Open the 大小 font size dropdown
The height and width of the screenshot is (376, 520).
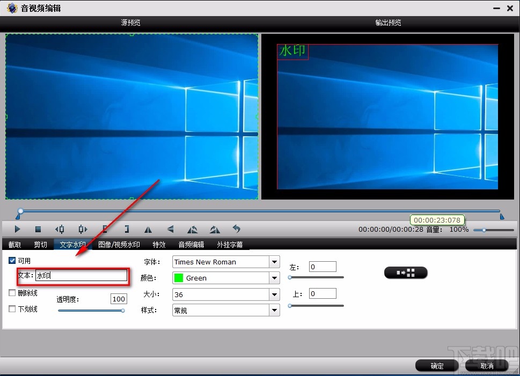coord(274,294)
